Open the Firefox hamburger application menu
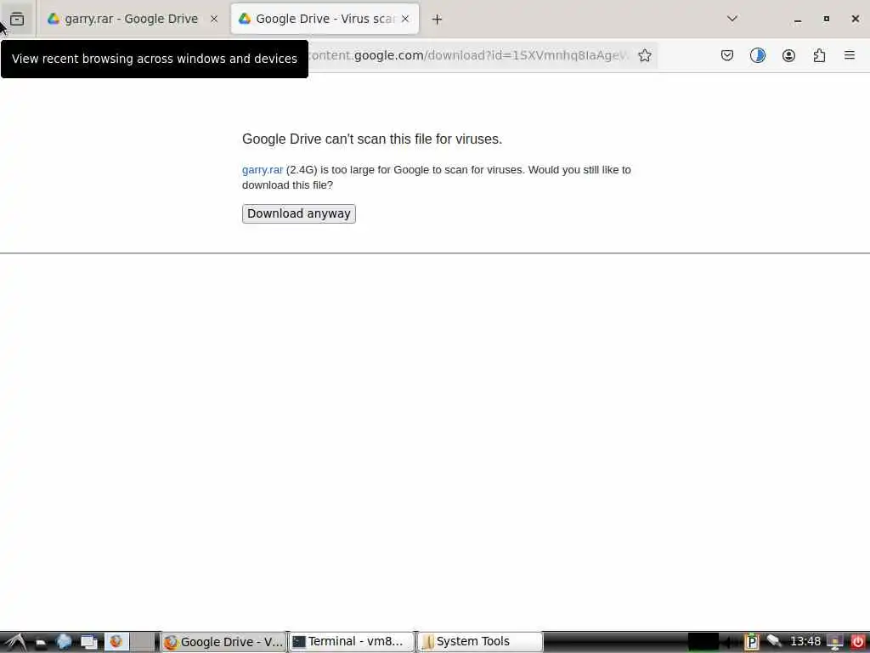The height and width of the screenshot is (653, 870). point(850,55)
